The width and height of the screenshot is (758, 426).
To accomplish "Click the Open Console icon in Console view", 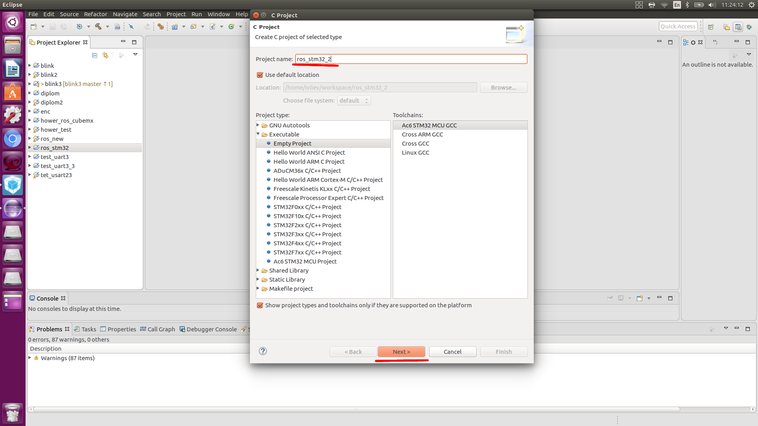I will coord(640,298).
